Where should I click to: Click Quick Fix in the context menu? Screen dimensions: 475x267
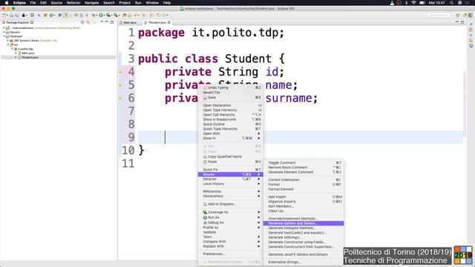click(x=232, y=170)
